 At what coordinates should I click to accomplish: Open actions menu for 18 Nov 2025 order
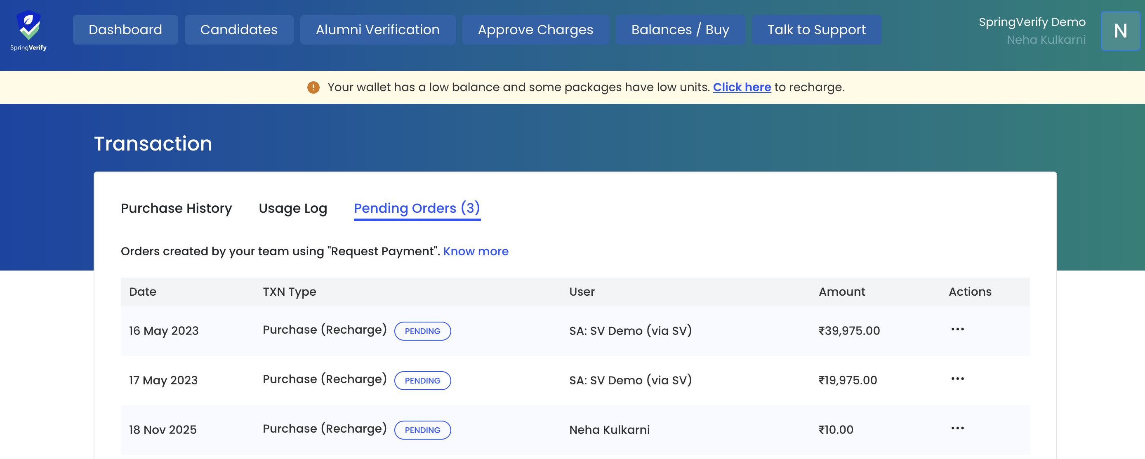957,428
